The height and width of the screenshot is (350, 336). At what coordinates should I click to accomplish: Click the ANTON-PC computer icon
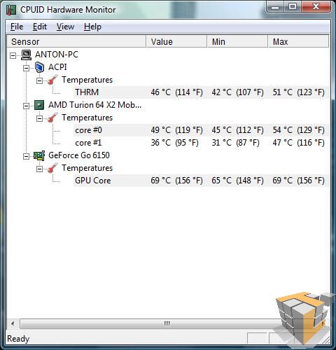27,55
